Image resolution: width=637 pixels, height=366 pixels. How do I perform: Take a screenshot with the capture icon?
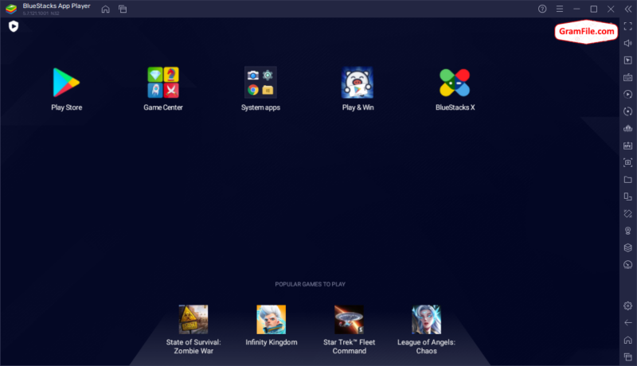(x=628, y=162)
